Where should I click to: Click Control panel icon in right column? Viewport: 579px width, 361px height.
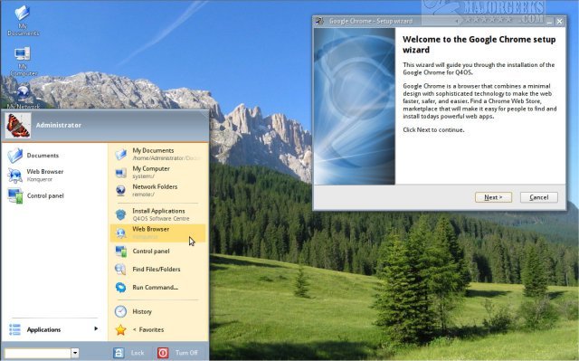tap(120, 251)
